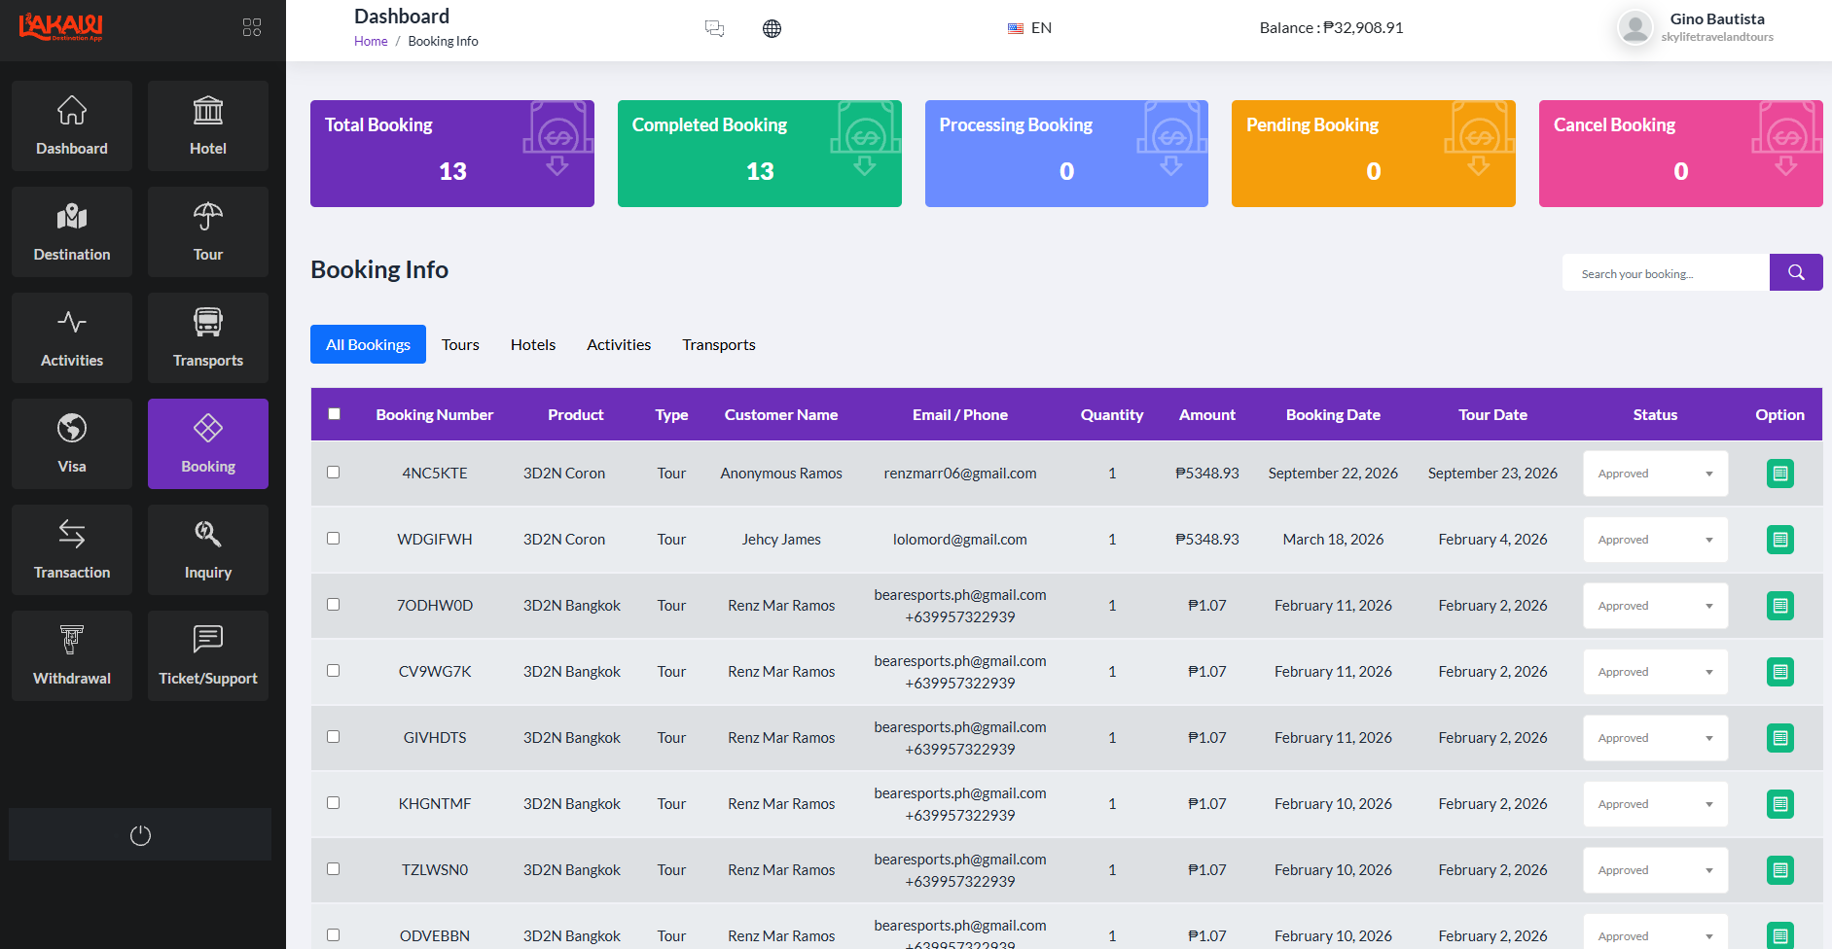This screenshot has height=949, width=1832.
Task: Open the Inquiry sidebar tile
Action: click(208, 550)
